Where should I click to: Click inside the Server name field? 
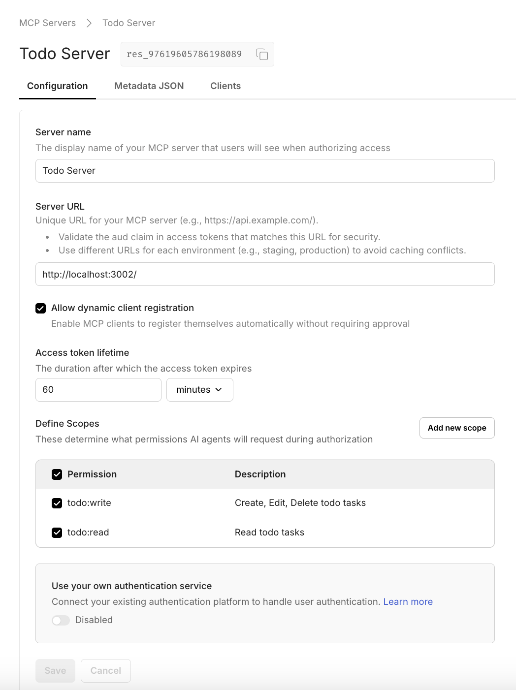[265, 171]
